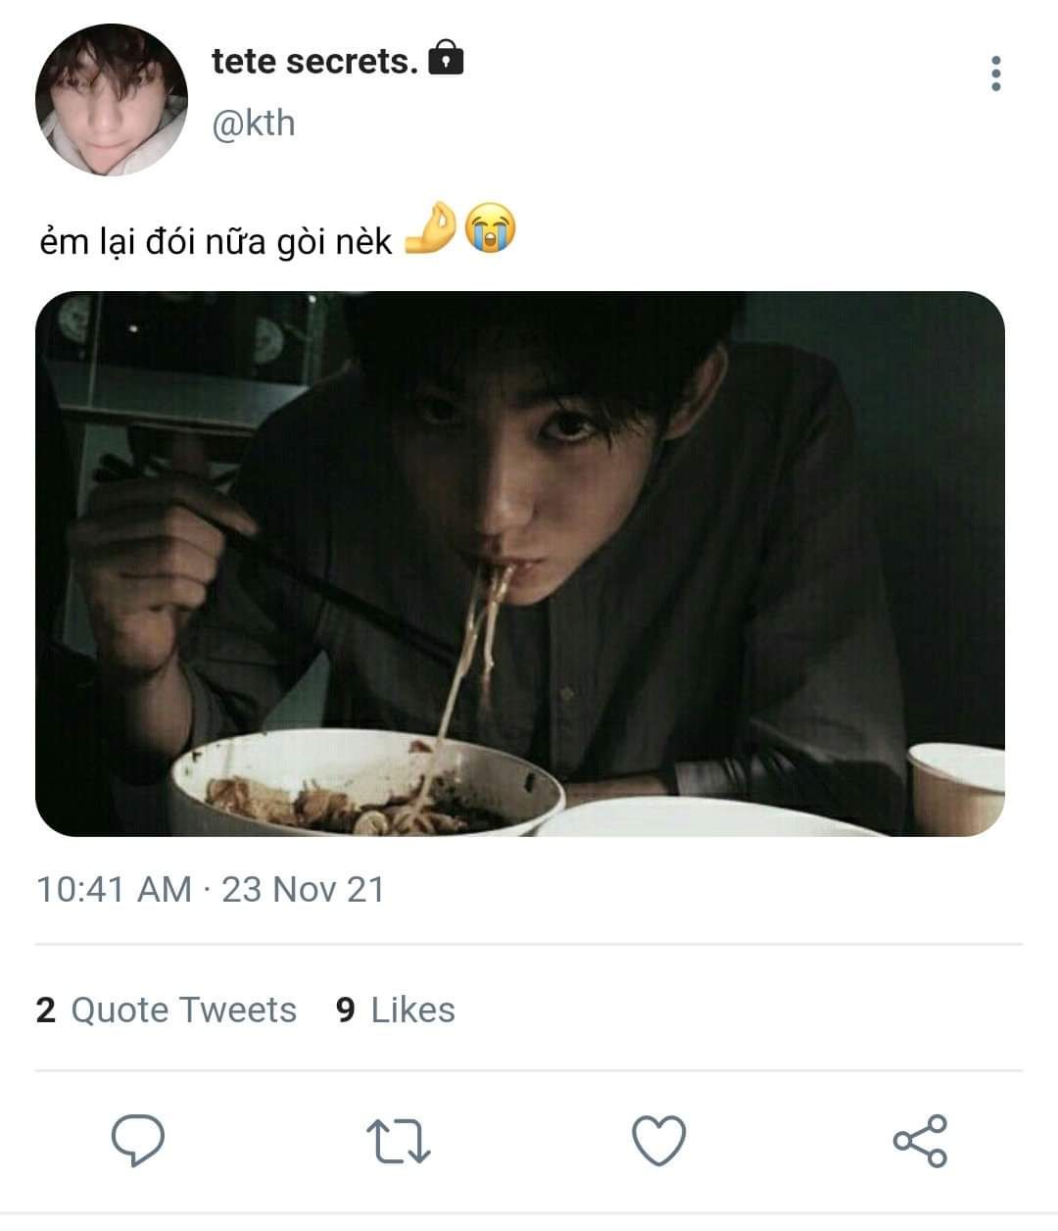1058x1231 pixels.
Task: Open the @kth handle
Action: click(x=253, y=123)
